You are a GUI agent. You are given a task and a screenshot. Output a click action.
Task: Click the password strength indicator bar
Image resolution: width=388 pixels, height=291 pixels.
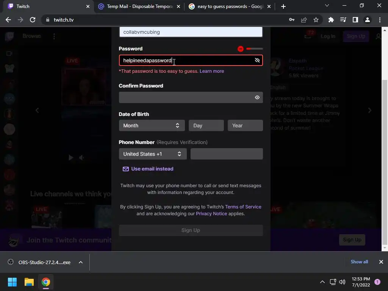(x=254, y=49)
